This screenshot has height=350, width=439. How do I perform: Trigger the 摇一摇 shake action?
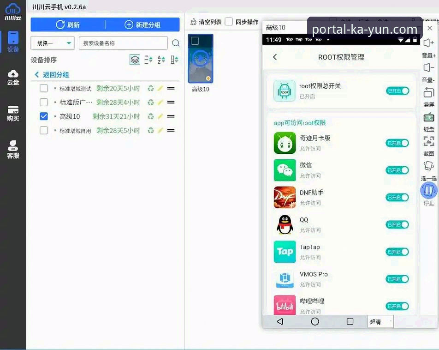[x=429, y=166]
